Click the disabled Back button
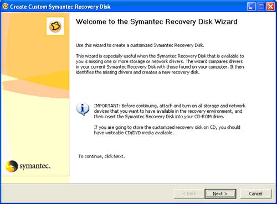Image resolution: width=277 pixels, height=204 pixels. [x=189, y=193]
